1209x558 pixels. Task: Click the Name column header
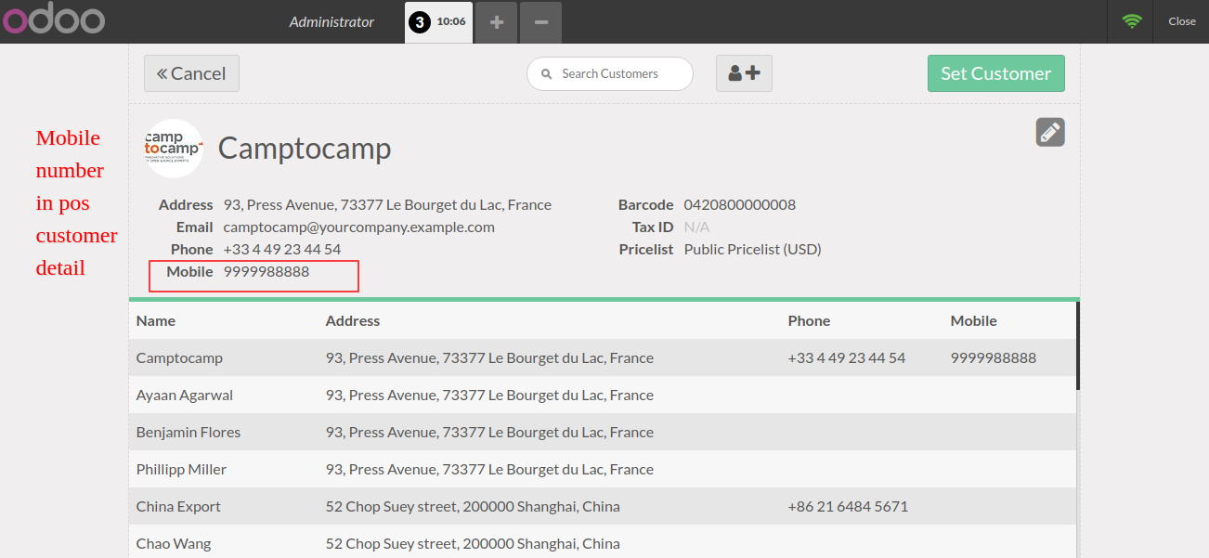pyautogui.click(x=156, y=320)
